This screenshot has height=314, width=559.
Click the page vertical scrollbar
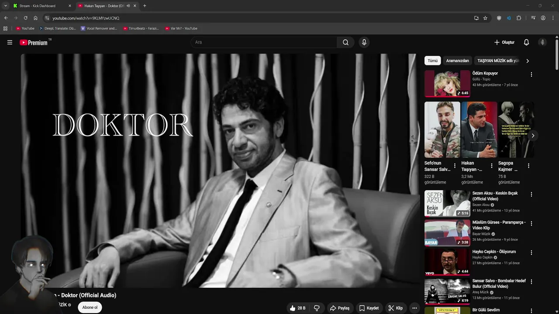557,54
